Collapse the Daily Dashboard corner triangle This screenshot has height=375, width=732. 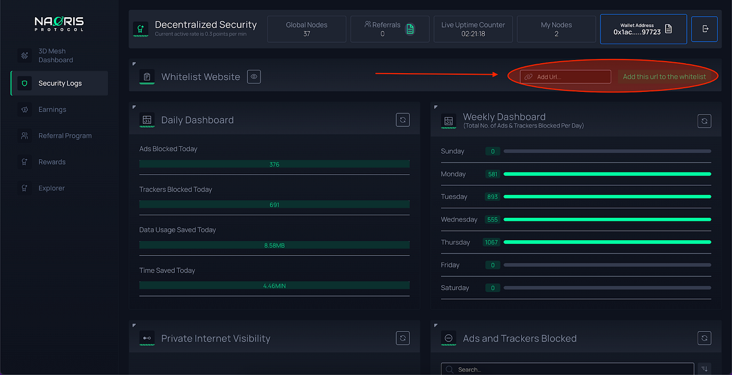click(x=134, y=107)
